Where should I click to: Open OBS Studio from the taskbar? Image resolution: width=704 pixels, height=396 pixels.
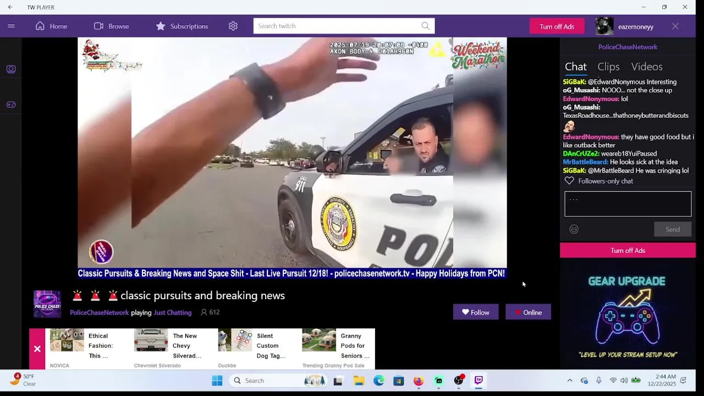[x=459, y=381]
